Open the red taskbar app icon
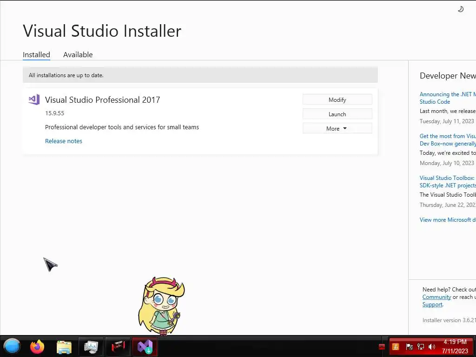476x357 pixels. [x=118, y=347]
